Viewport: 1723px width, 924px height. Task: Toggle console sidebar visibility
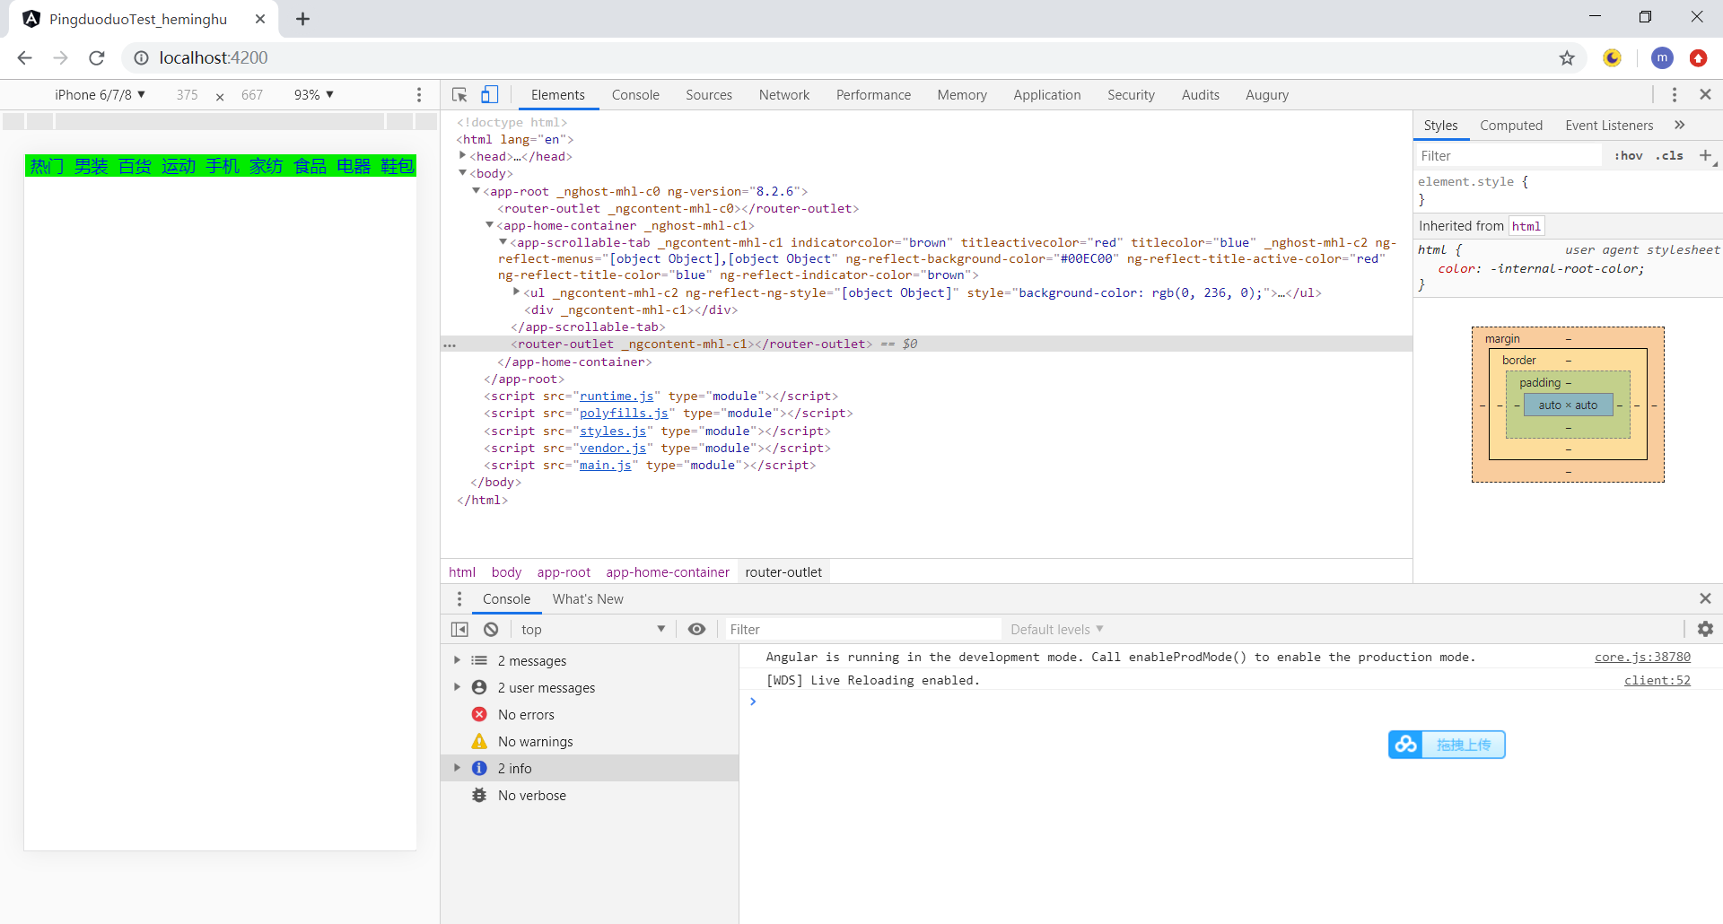459,630
